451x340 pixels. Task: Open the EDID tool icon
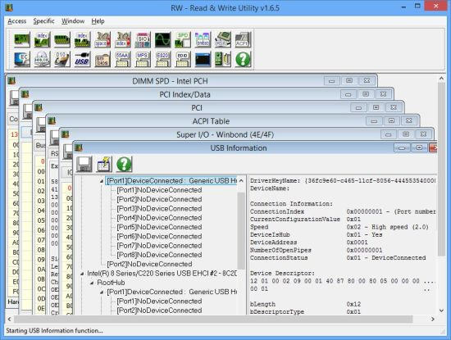(x=183, y=59)
